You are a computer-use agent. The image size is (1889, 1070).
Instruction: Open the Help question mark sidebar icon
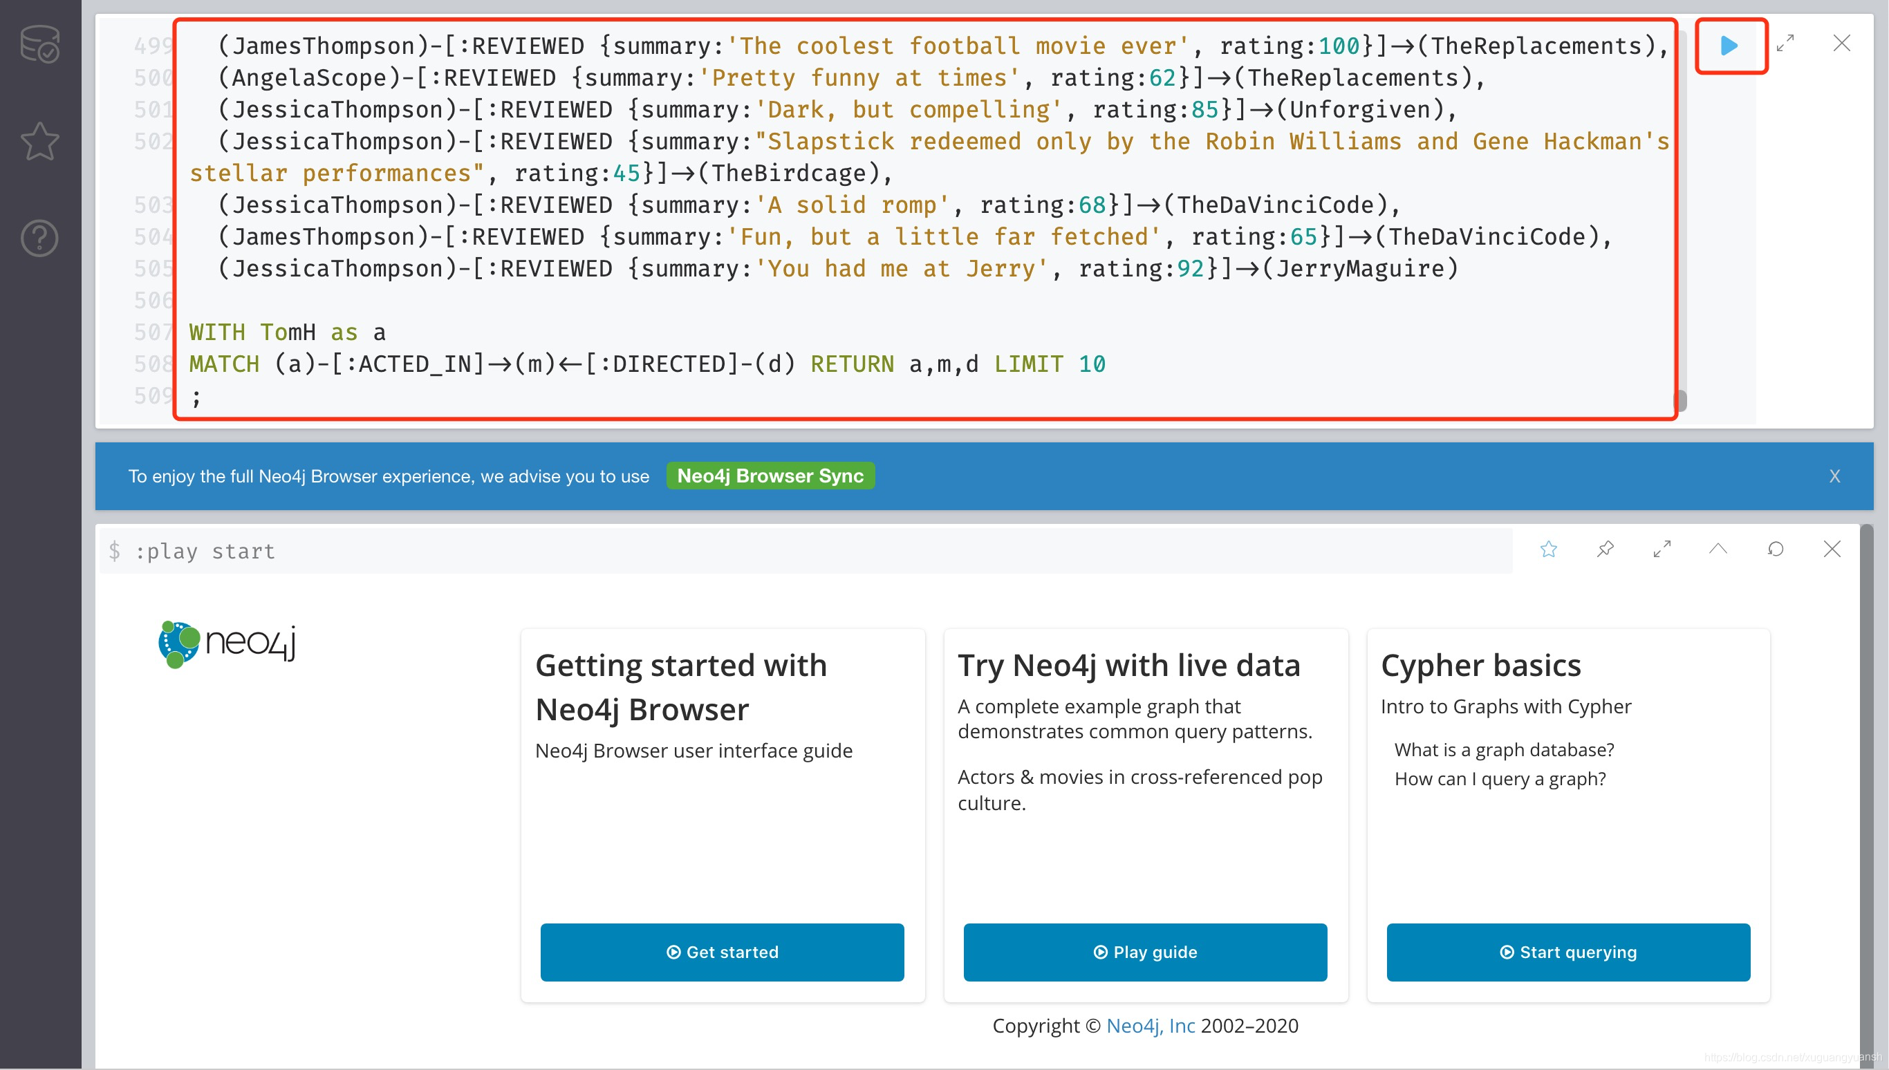[39, 238]
